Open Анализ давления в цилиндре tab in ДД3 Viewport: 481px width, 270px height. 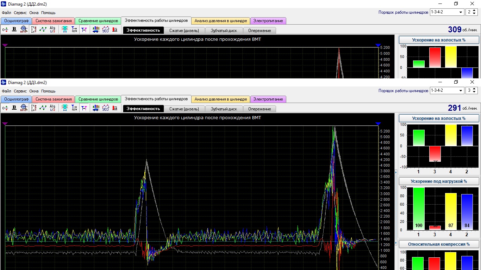point(221,99)
